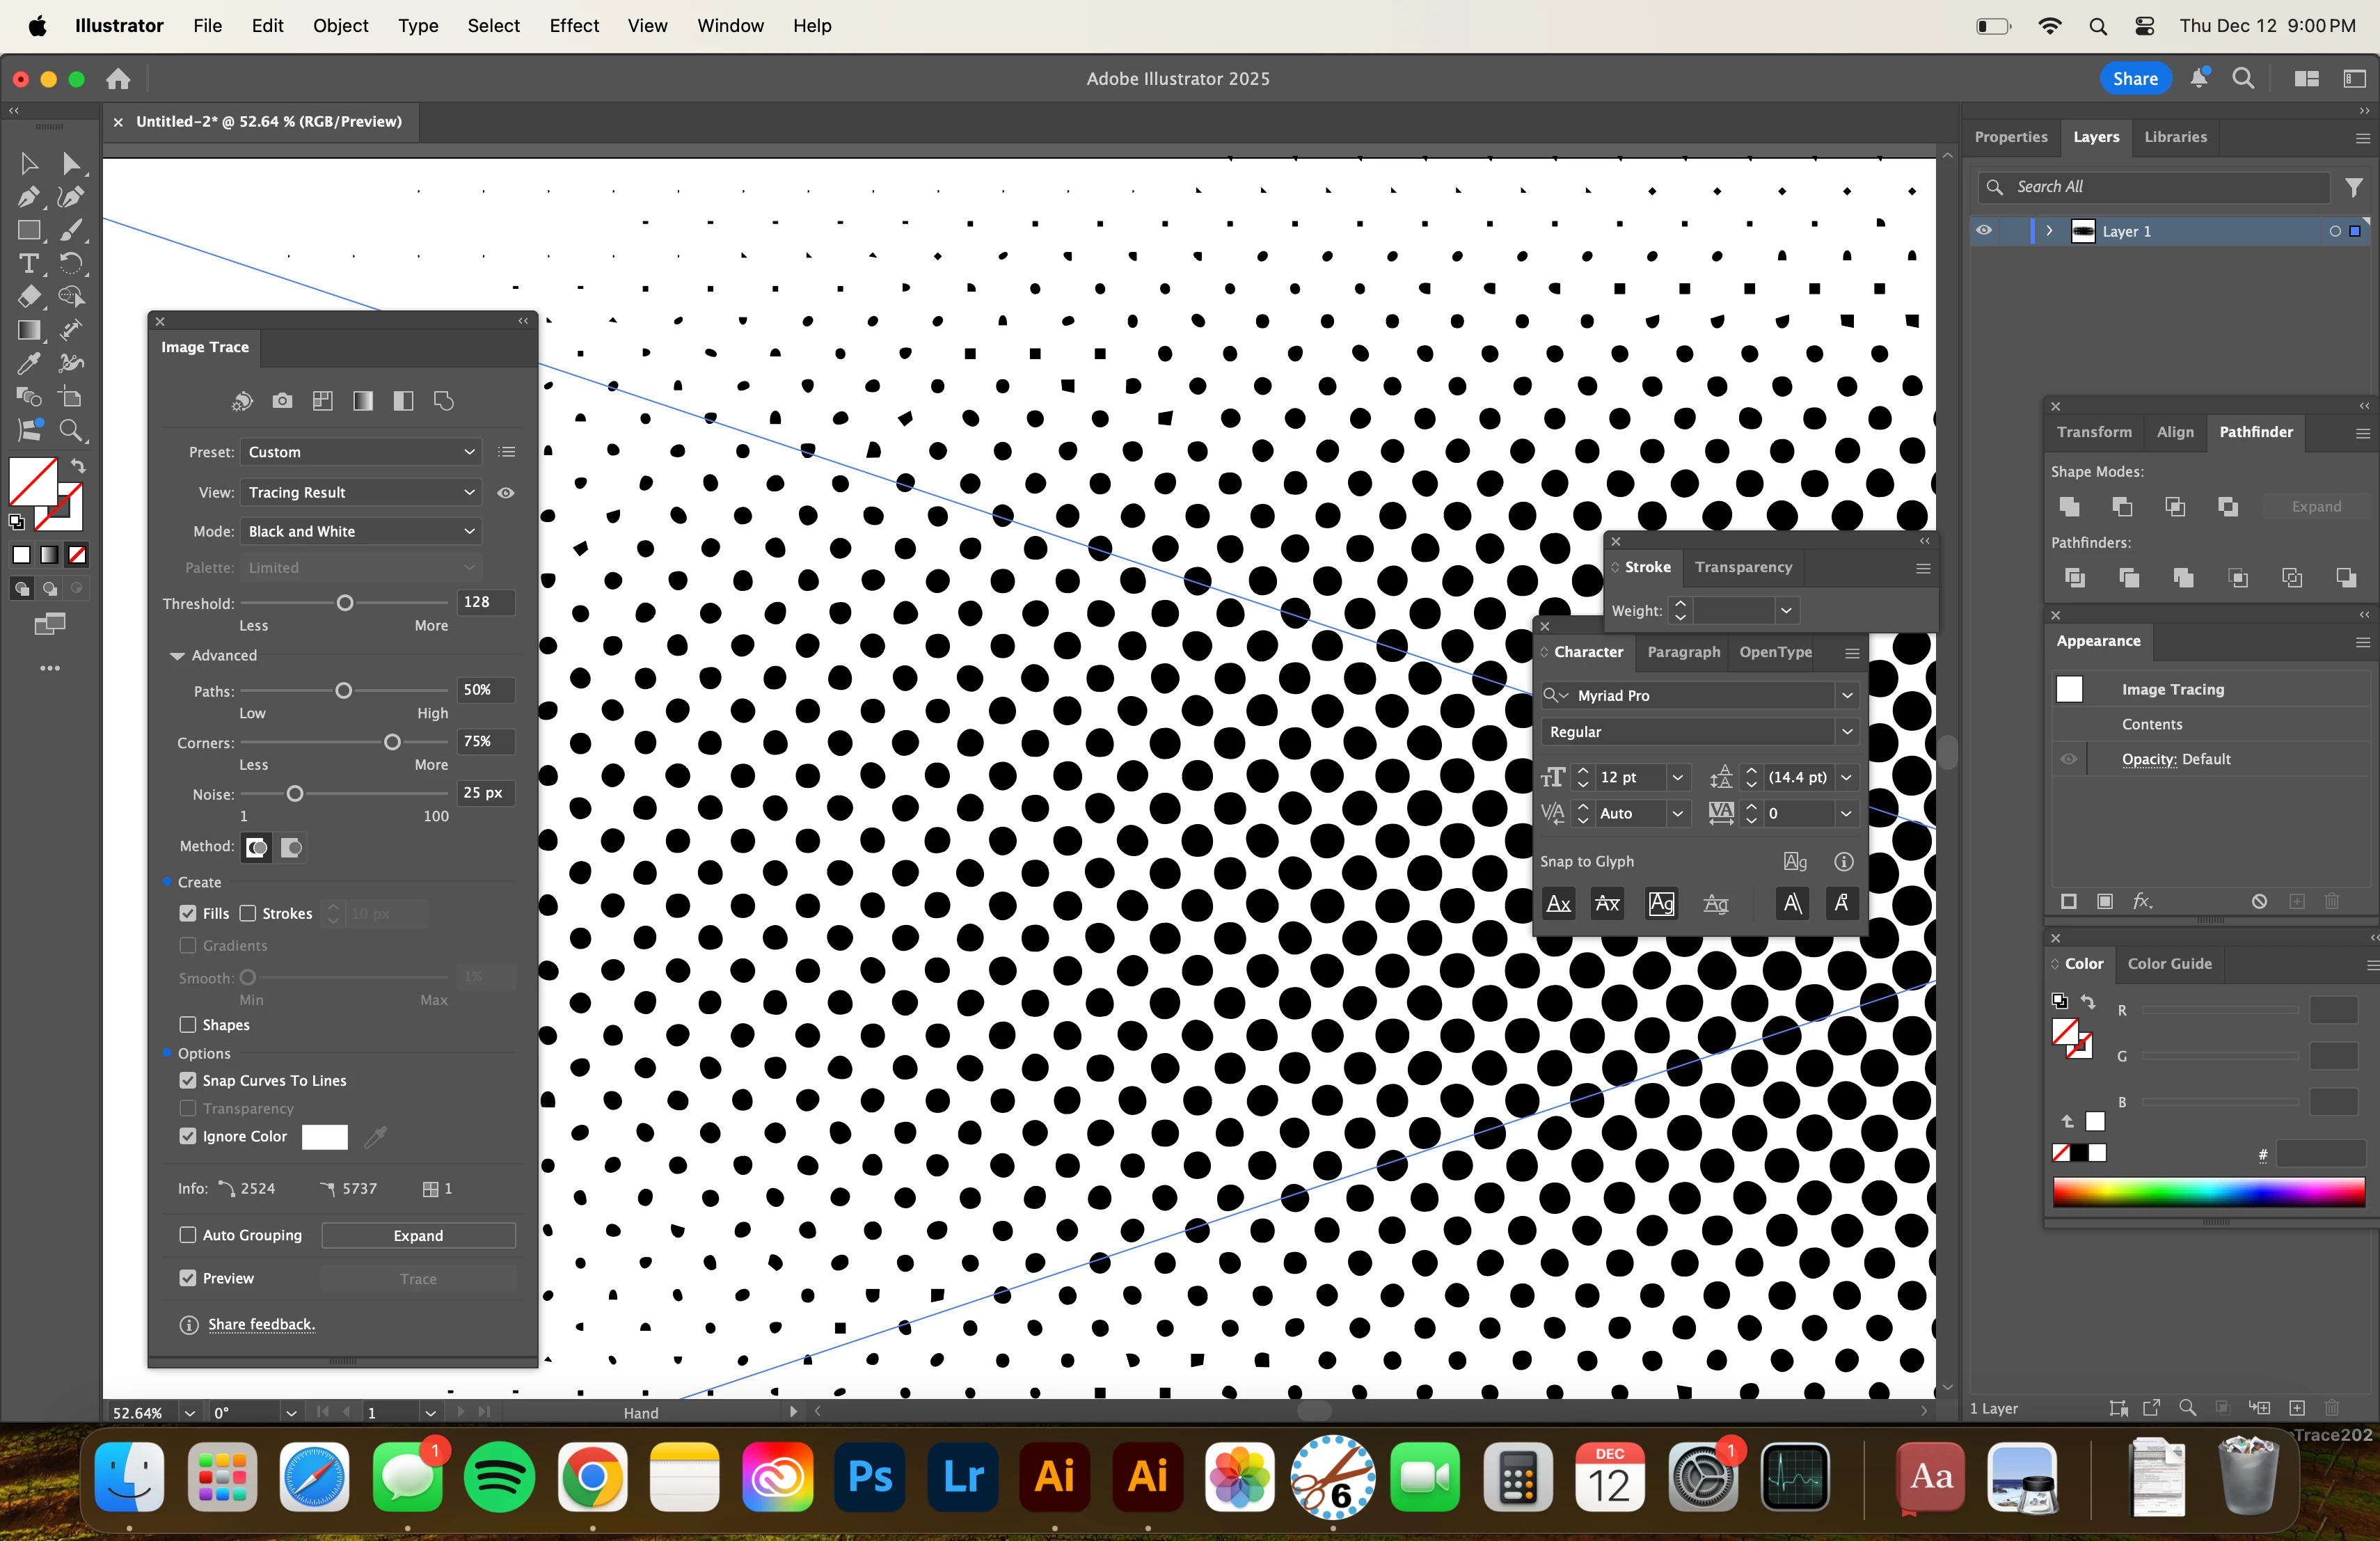Image resolution: width=2380 pixels, height=1541 pixels.
Task: Select the Pen tool
Action: point(28,197)
